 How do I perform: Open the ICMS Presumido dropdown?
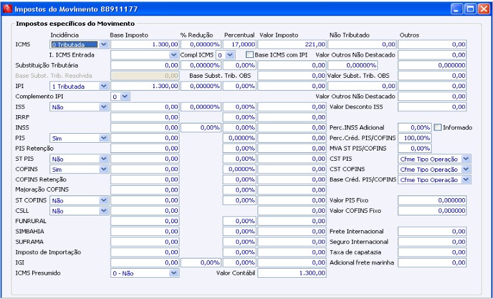click(174, 273)
